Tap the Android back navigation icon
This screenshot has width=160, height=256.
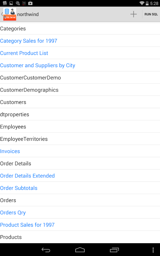pos(46,250)
